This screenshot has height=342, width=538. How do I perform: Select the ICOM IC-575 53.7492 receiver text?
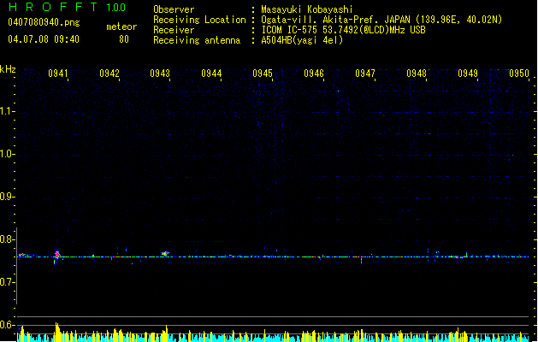[343, 30]
